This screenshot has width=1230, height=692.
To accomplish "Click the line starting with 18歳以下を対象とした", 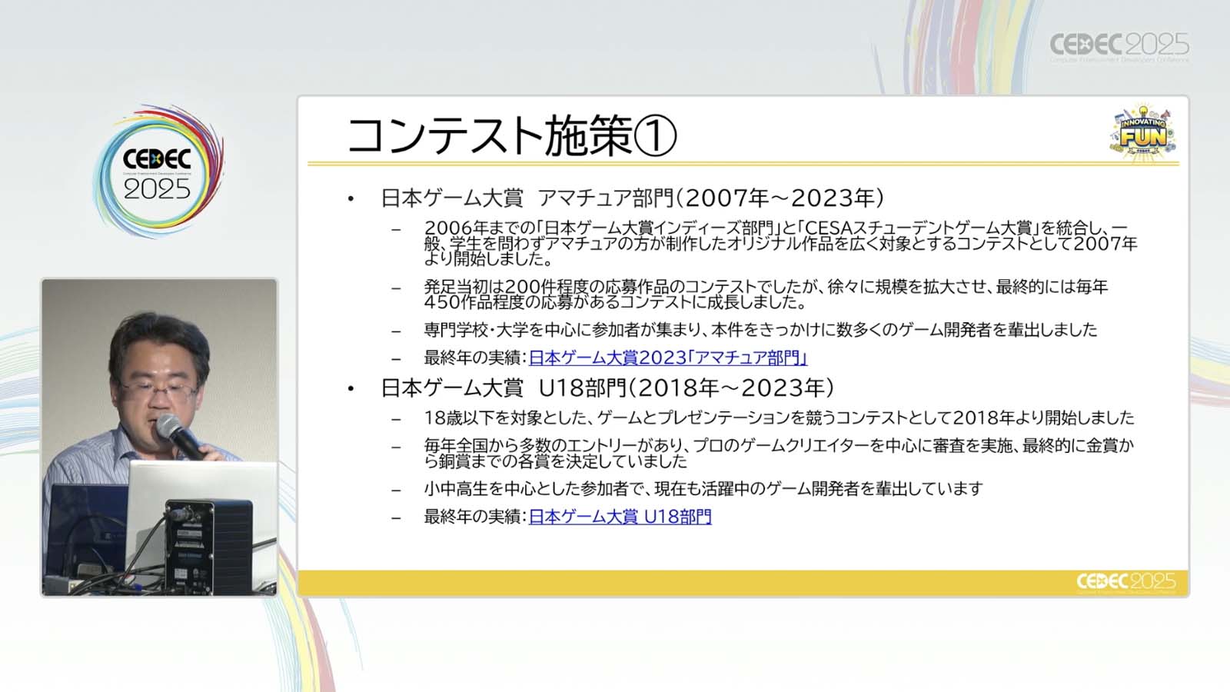I will (x=778, y=418).
